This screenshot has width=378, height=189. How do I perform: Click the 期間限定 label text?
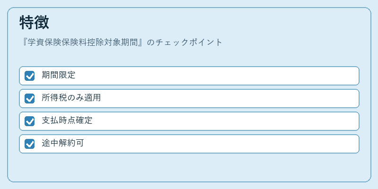coord(59,75)
